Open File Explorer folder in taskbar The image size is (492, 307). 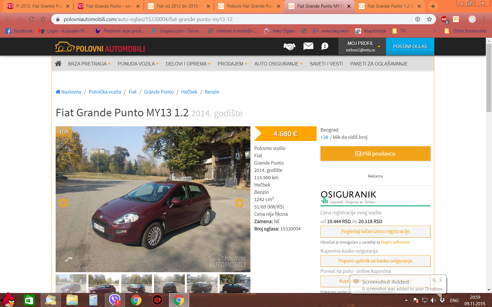[72, 300]
